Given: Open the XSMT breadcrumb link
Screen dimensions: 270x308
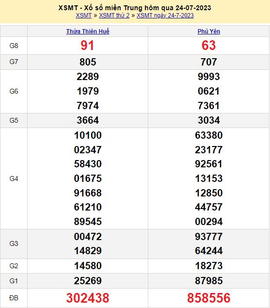Looking at the screenshot, I should [x=84, y=16].
